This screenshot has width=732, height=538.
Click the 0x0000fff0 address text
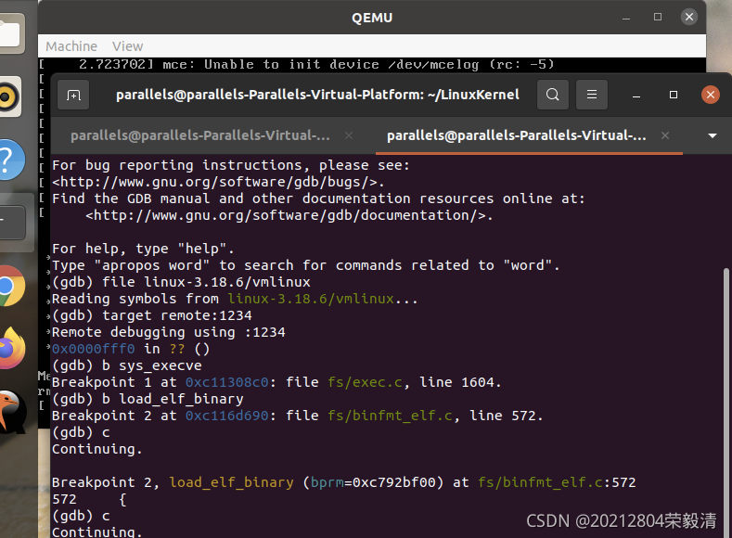[x=94, y=349]
